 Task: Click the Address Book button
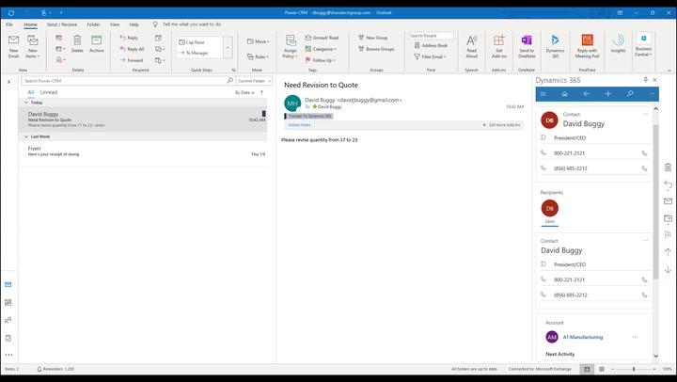pos(433,45)
